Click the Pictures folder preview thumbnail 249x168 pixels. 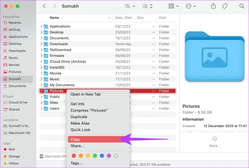point(214,57)
